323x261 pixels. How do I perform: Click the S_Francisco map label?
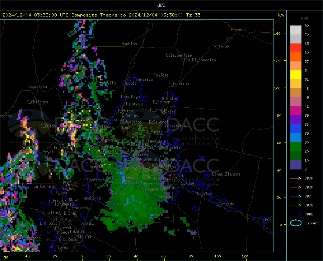tap(141, 79)
